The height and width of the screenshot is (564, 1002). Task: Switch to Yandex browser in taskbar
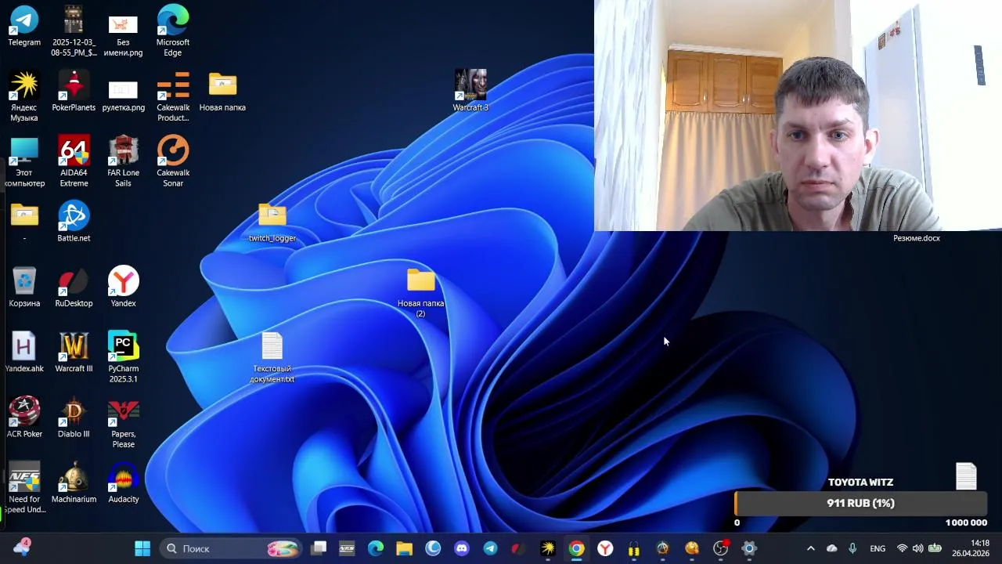coord(605,548)
